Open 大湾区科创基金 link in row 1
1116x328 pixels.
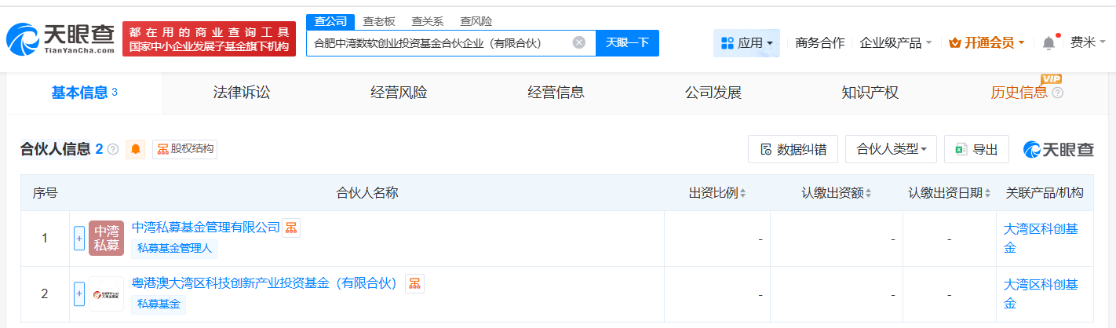click(x=1041, y=238)
